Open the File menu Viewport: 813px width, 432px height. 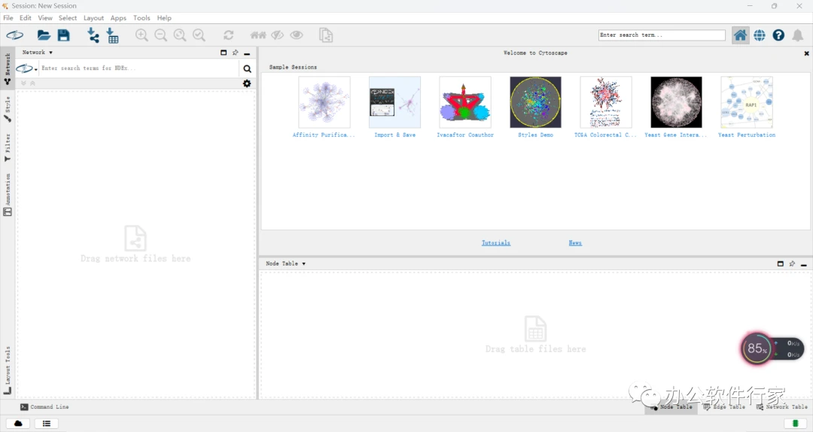[x=8, y=17]
